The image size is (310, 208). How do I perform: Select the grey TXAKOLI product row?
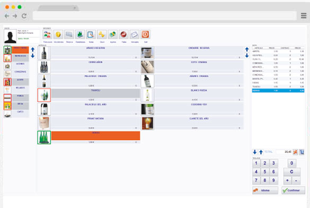pyautogui.click(x=95, y=95)
